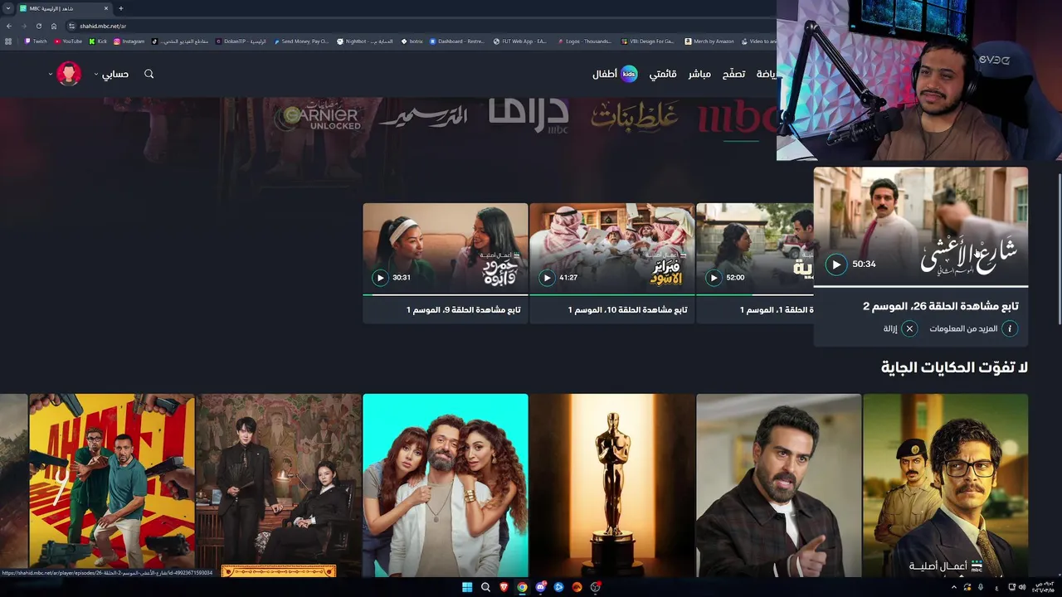Open the Windows Start menu
The height and width of the screenshot is (597, 1062).
pos(467,587)
